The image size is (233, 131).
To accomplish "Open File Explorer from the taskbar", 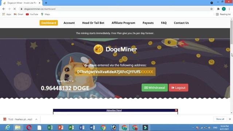I will tap(18, 128).
